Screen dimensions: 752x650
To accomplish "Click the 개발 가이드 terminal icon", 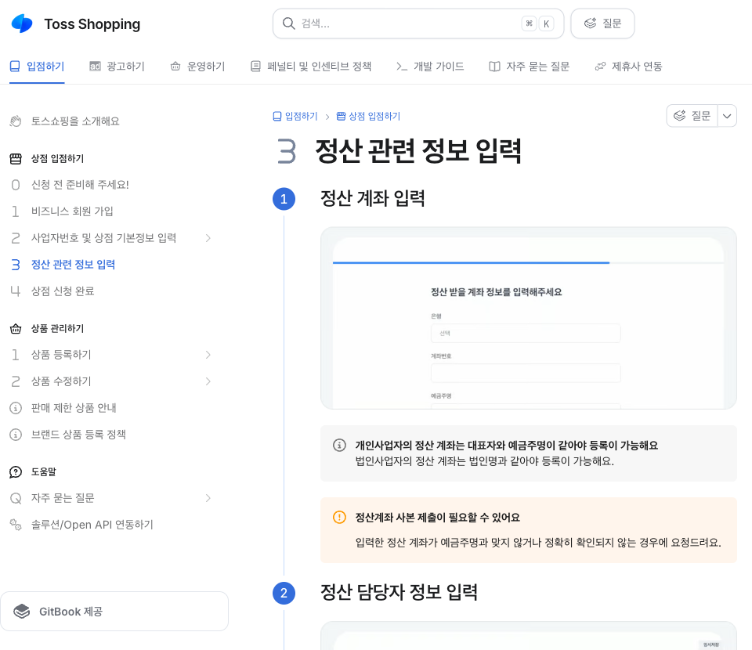I will [402, 66].
